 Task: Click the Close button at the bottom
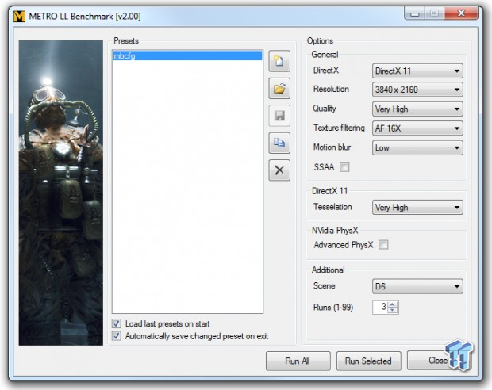pyautogui.click(x=438, y=361)
